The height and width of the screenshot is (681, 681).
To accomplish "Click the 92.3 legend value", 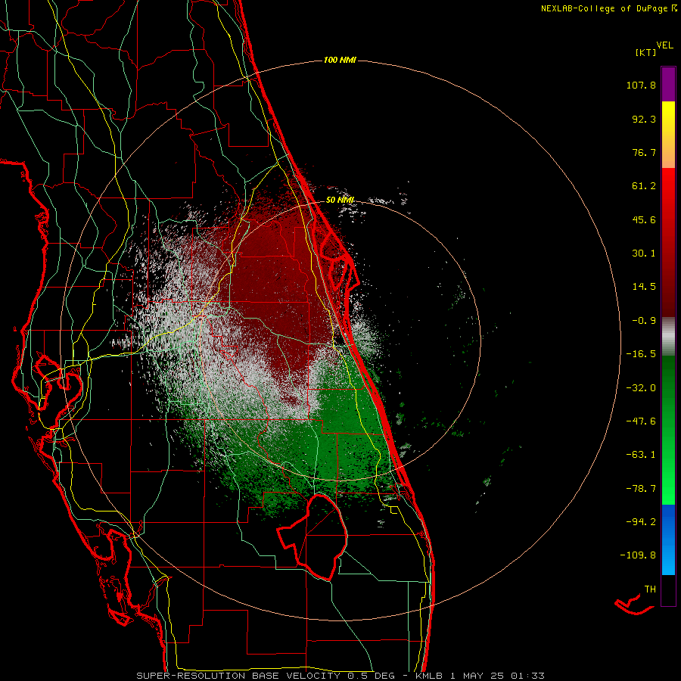I will [x=644, y=119].
